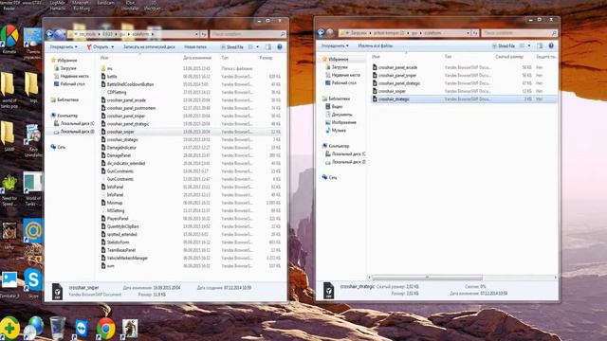
Task: Toggle preview pane in left window
Action: [268, 46]
